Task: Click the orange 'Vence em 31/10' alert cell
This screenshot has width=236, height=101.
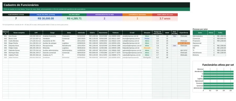Action: pyautogui.click(x=184, y=43)
